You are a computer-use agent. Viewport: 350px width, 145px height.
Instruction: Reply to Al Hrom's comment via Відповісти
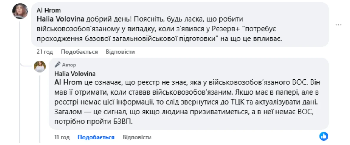pos(120,52)
